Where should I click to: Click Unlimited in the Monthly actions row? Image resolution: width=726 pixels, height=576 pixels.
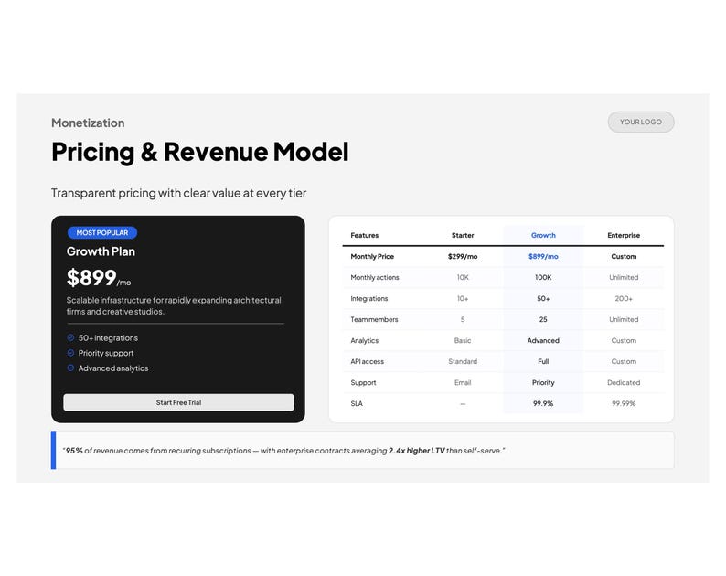point(624,277)
